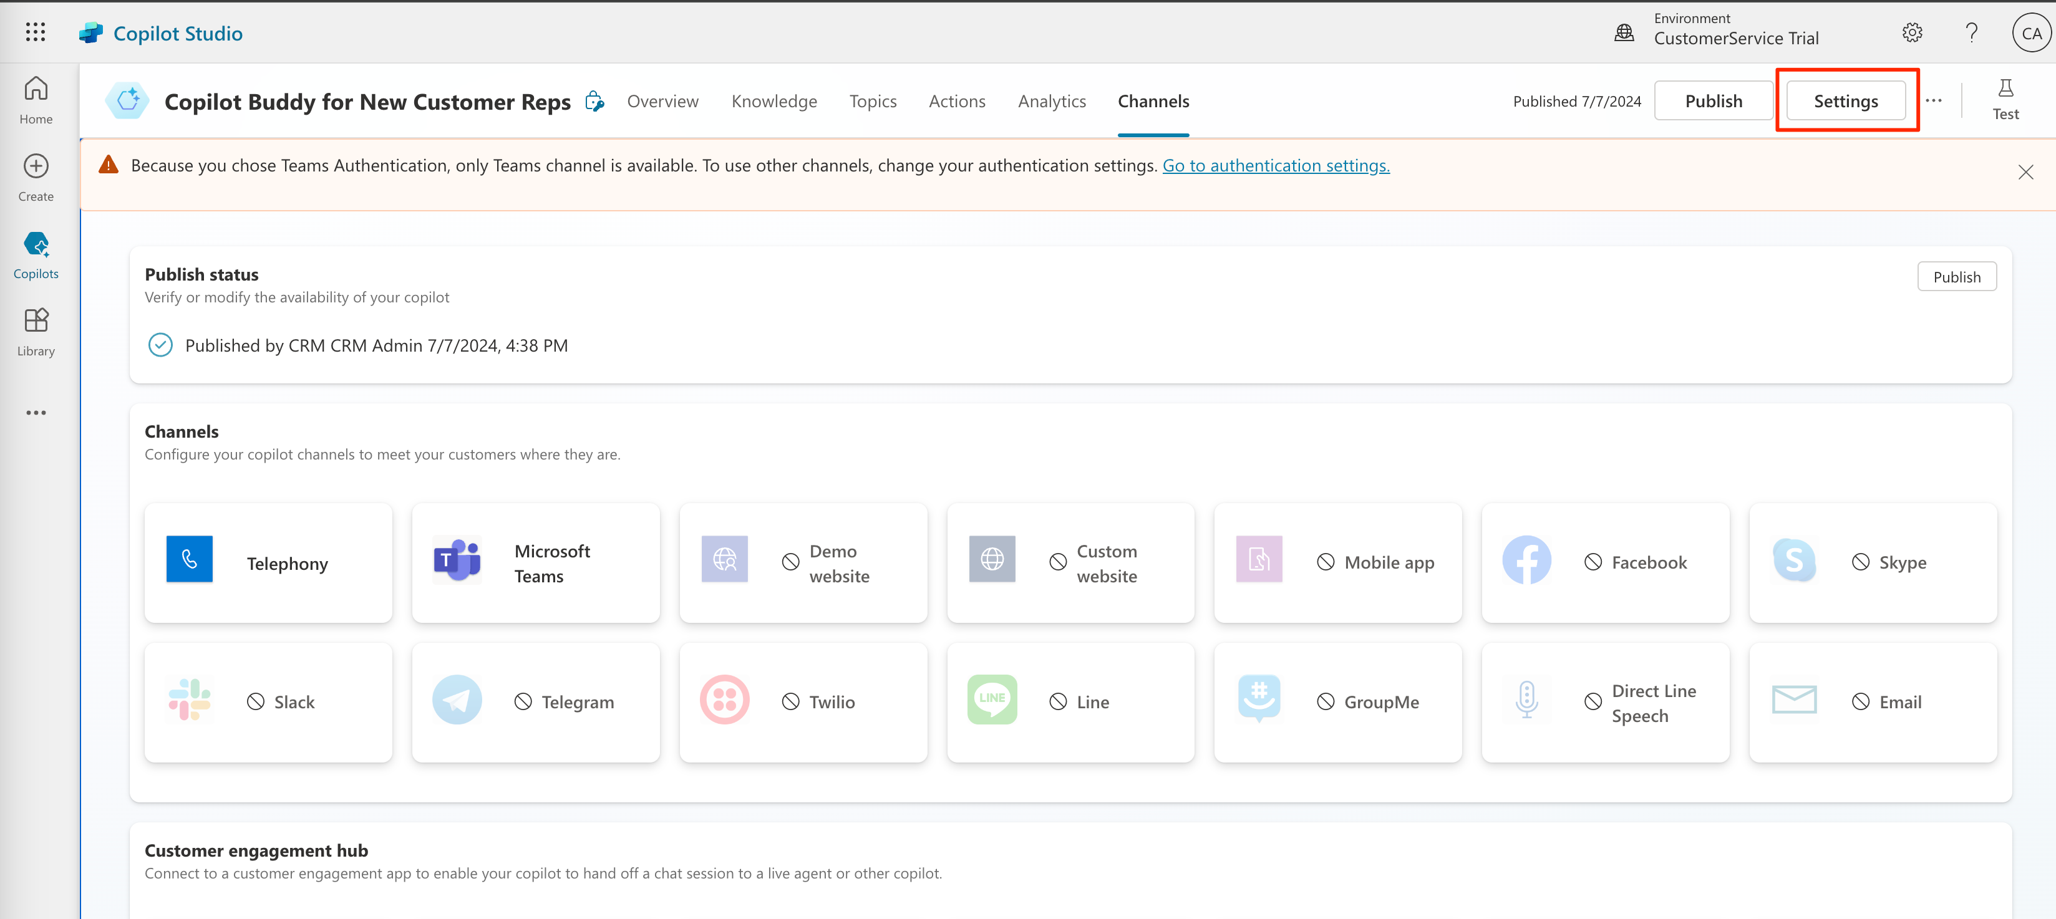Expand the sidebar more menu
The width and height of the screenshot is (2056, 919).
pyautogui.click(x=35, y=413)
